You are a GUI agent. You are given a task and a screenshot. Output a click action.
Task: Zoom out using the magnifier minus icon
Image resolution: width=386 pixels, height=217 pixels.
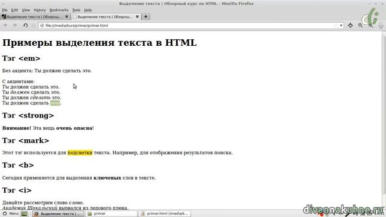361,25
